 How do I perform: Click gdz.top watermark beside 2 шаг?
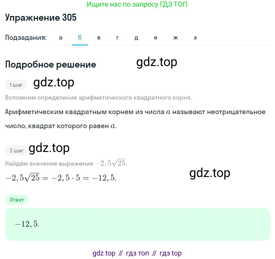[x=49, y=148]
